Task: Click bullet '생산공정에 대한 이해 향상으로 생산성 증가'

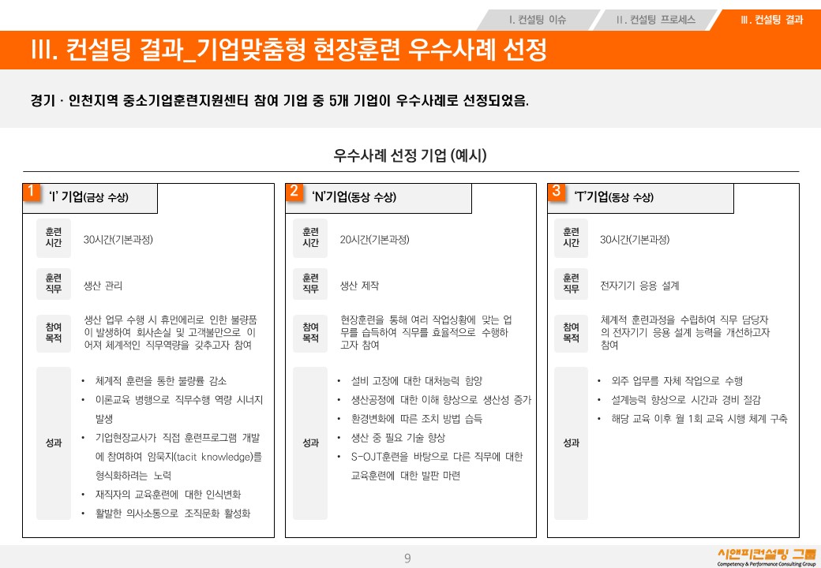Action: click(x=441, y=400)
